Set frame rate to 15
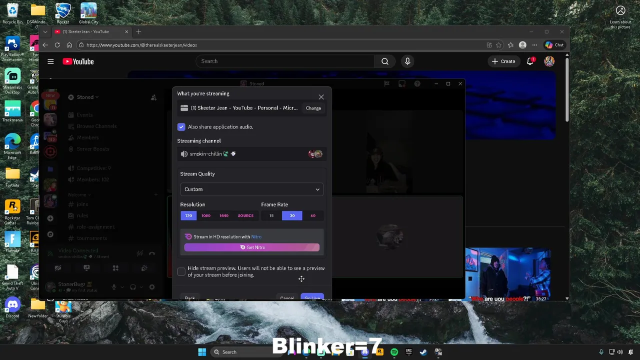This screenshot has width=640, height=360. point(271,215)
